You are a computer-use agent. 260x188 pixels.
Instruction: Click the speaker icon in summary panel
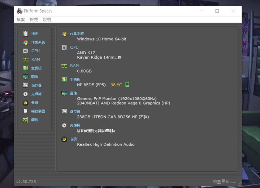[64, 139]
